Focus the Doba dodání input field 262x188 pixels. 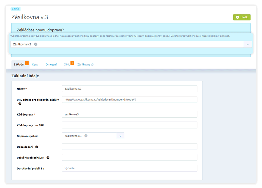tap(129, 146)
